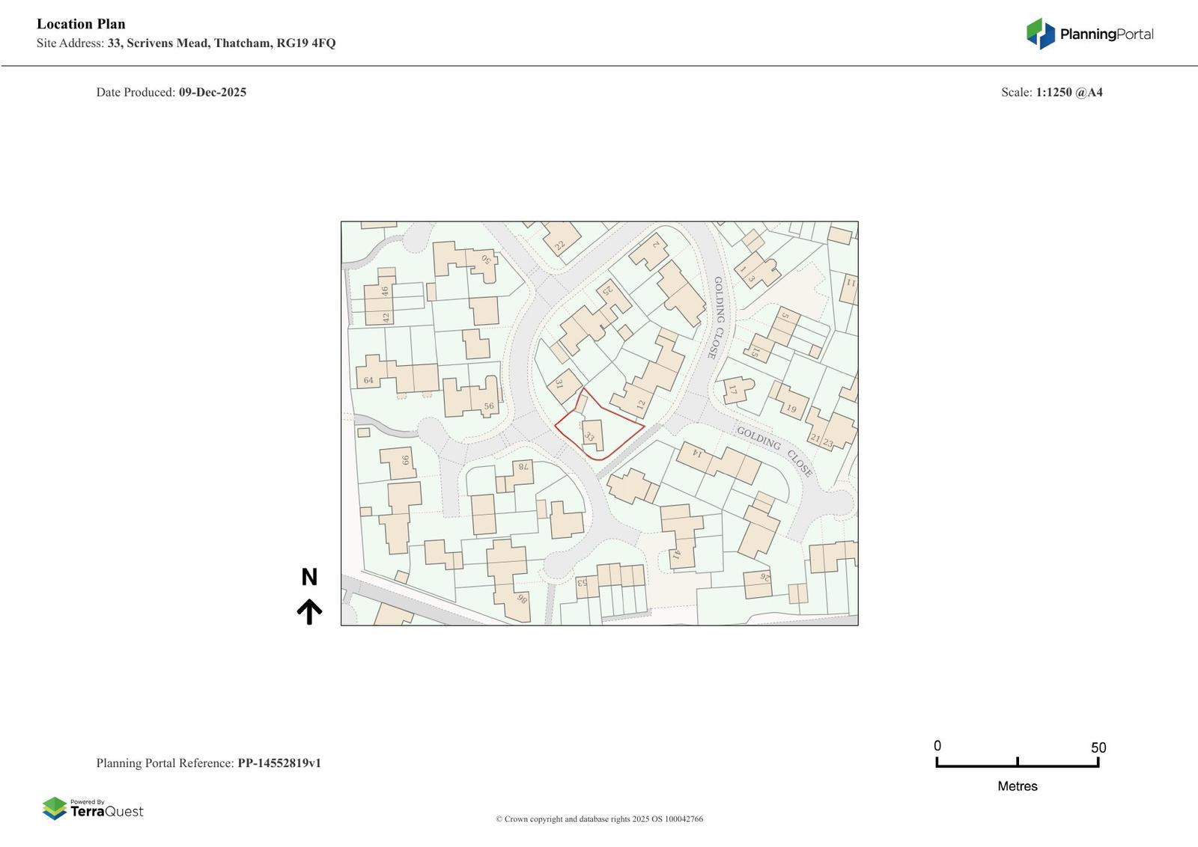Viewport: 1198px width, 847px height.
Task: Click the diagonal Golding Close road label
Action: tap(774, 450)
